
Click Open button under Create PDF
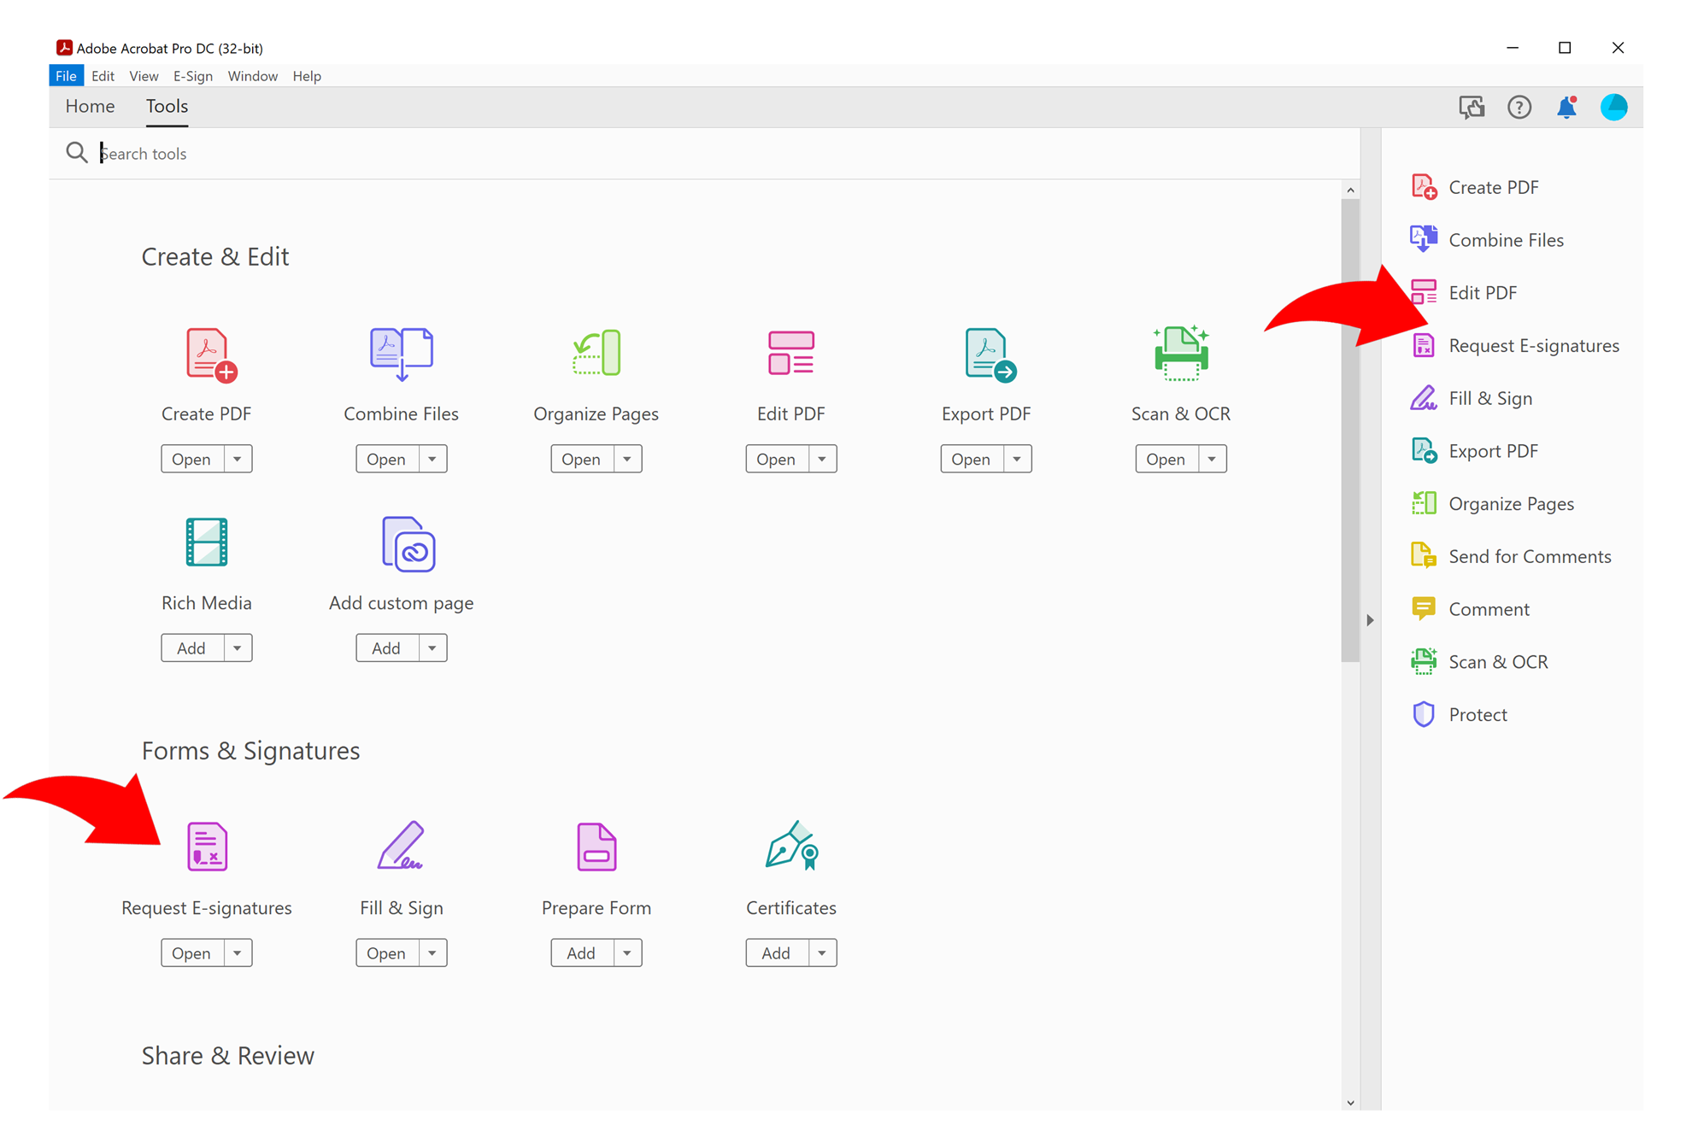pyautogui.click(x=192, y=459)
